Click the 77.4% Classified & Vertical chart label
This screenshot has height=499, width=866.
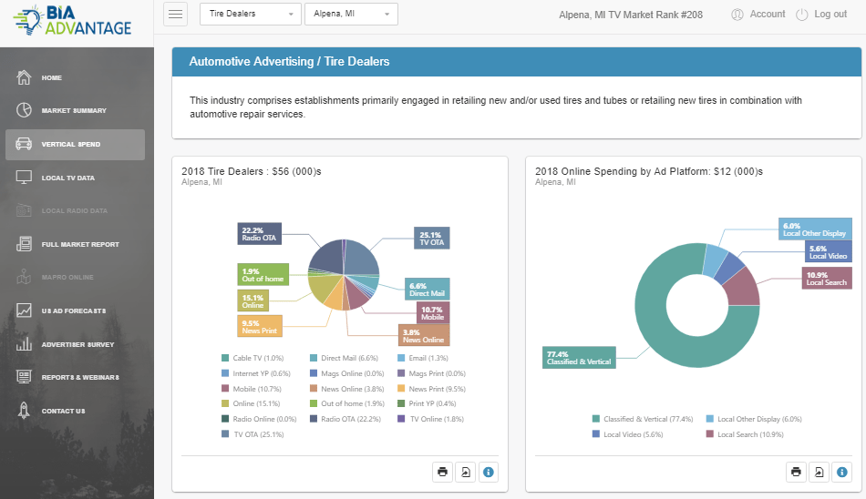(579, 358)
